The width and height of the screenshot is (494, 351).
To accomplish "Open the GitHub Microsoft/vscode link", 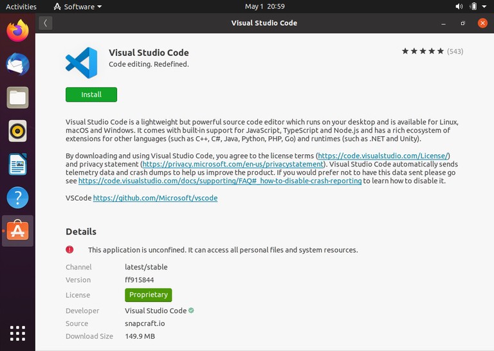I will pos(155,198).
